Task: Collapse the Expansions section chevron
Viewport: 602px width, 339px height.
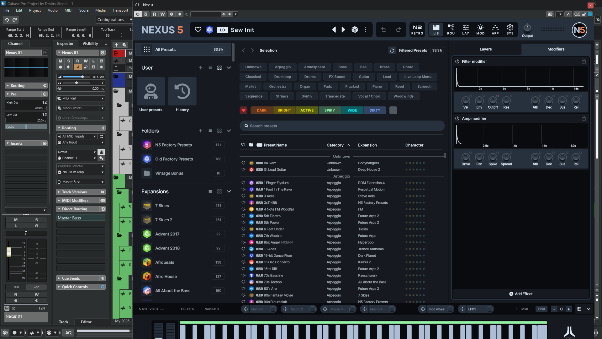Action: point(229,191)
